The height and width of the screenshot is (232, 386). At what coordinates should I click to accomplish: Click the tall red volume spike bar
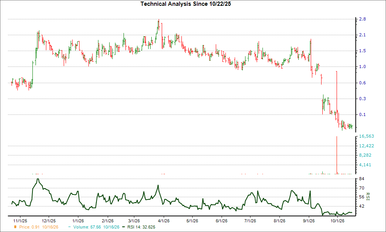tap(337, 155)
